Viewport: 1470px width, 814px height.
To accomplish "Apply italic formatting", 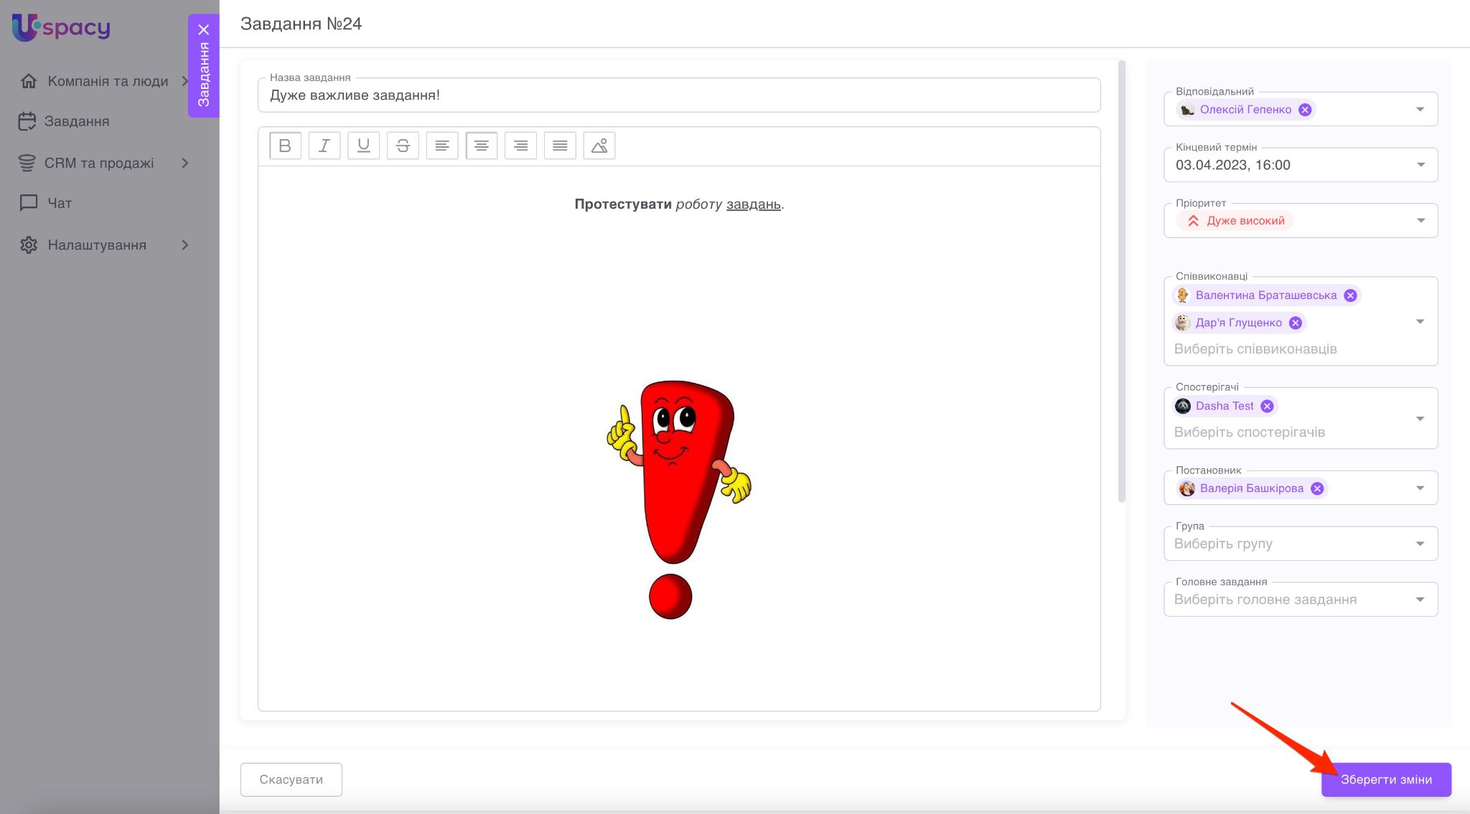I will 324,146.
